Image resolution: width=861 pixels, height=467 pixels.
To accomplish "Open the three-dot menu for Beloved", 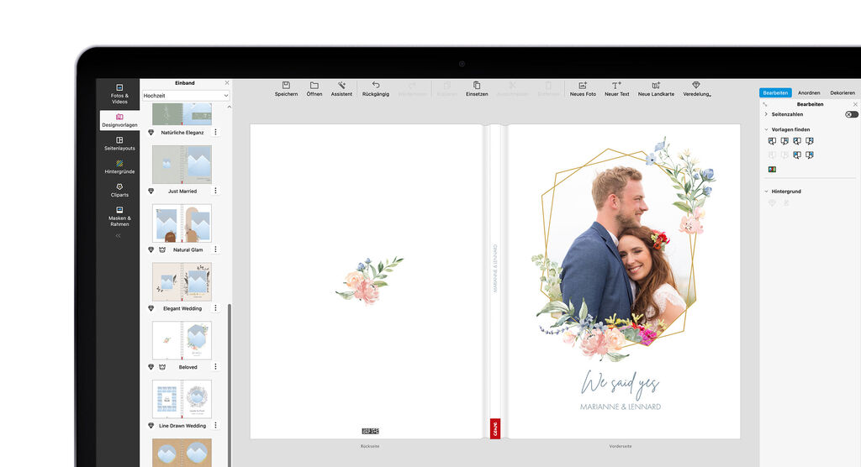I will [216, 366].
